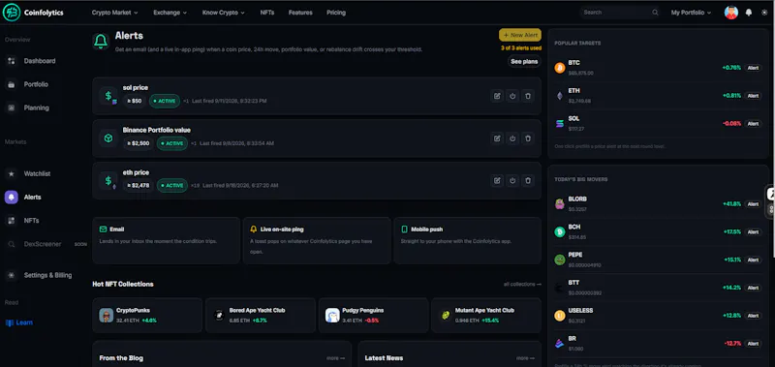Edit the Binance Portfolio value alert
775x367 pixels.
(x=497, y=138)
